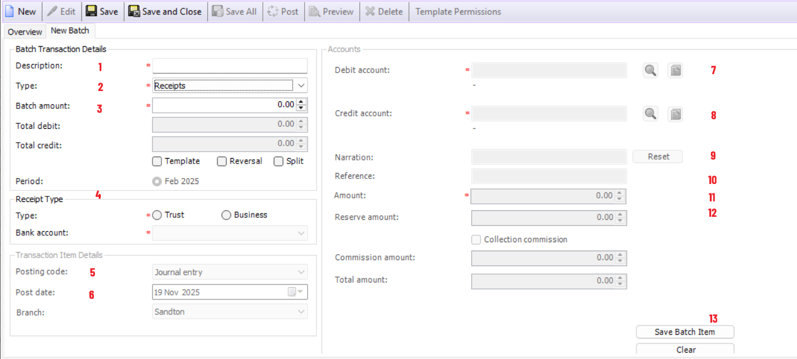The image size is (797, 359).
Task: Click the Delete toolbar button
Action: (384, 11)
